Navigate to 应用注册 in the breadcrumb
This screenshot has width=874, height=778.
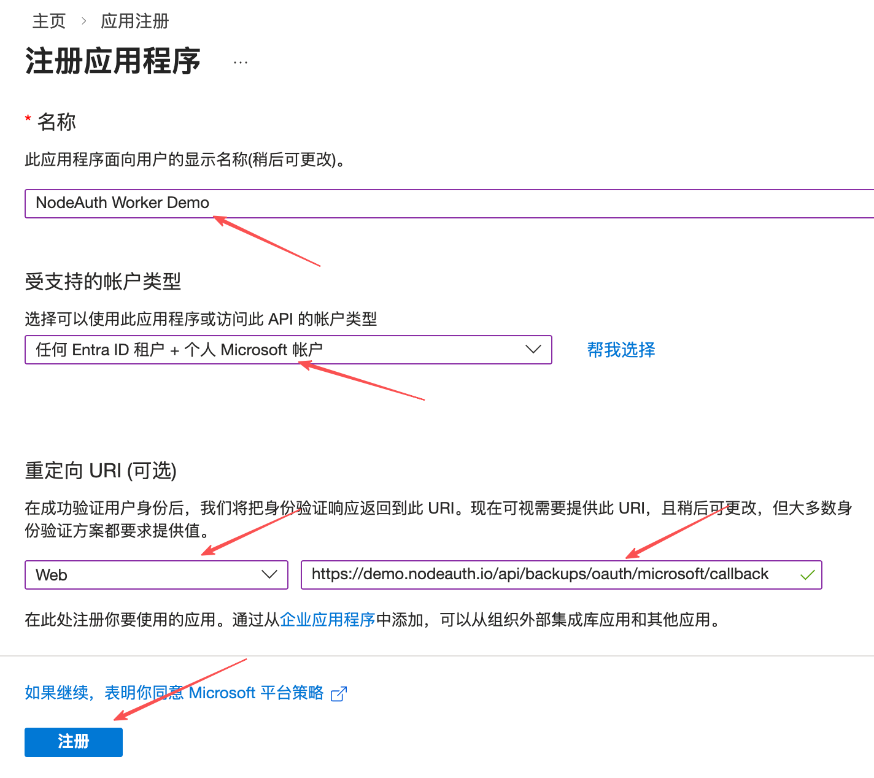[x=134, y=21]
